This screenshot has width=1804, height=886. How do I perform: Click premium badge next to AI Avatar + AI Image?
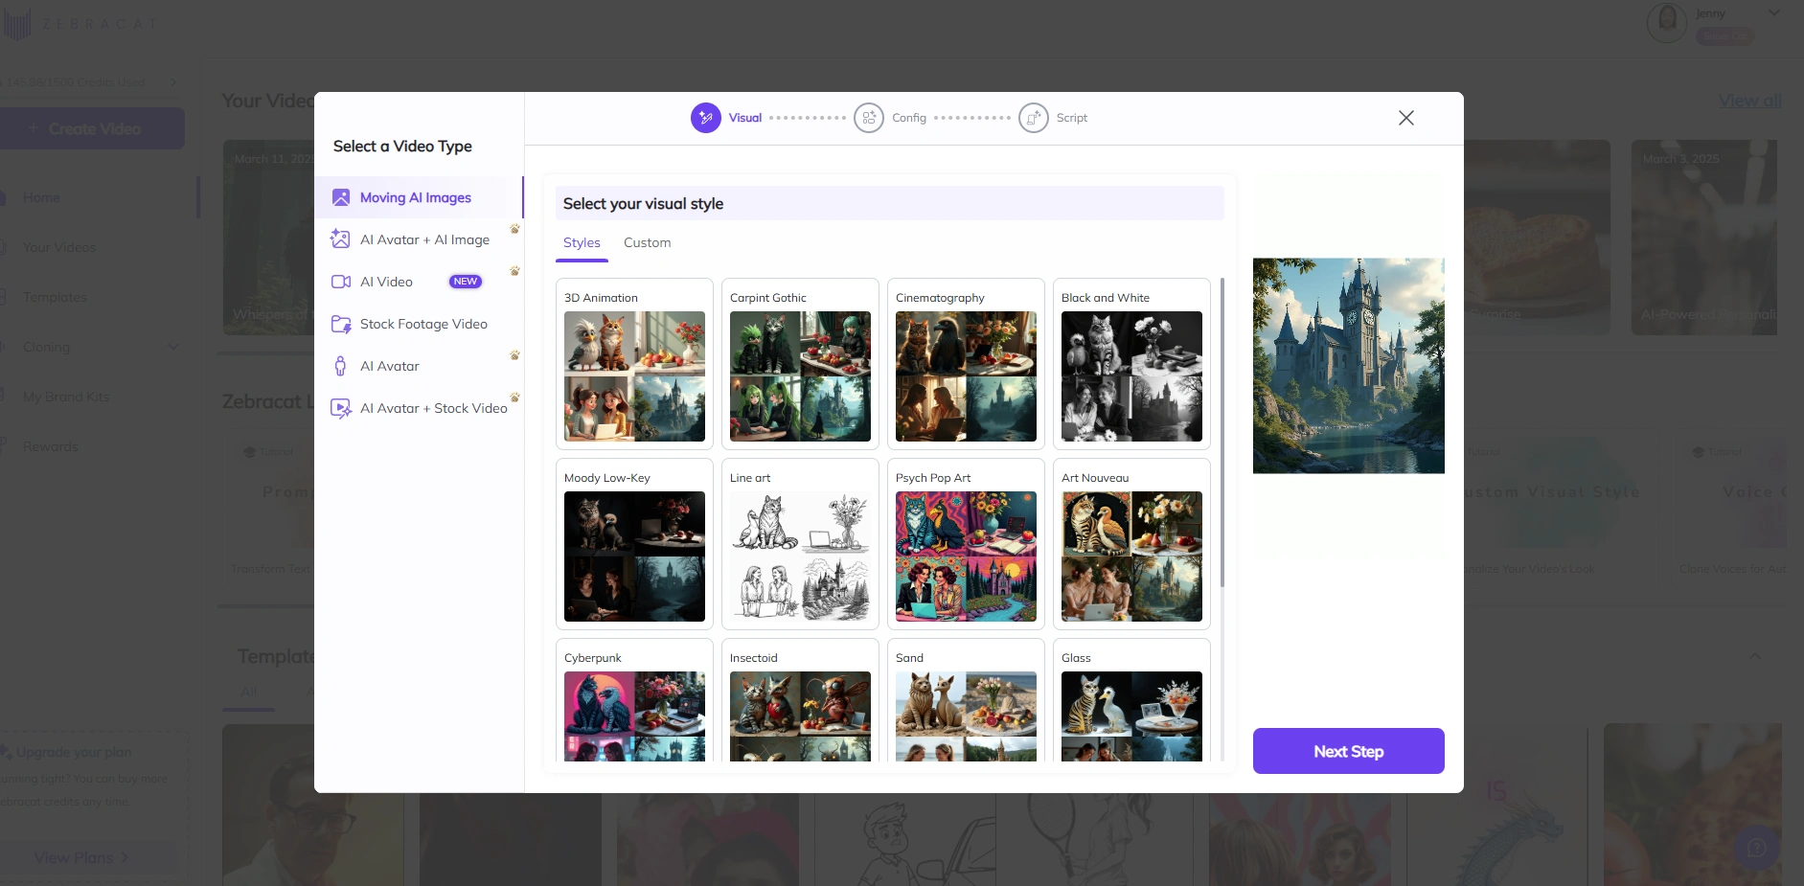(x=514, y=229)
